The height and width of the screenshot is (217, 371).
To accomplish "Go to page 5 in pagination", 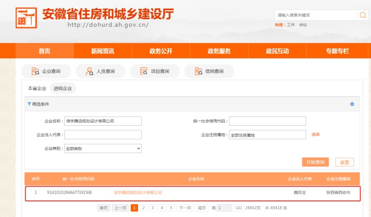I will [171, 208].
